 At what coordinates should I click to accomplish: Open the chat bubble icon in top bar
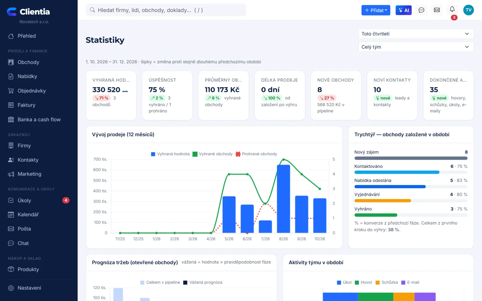tap(421, 10)
